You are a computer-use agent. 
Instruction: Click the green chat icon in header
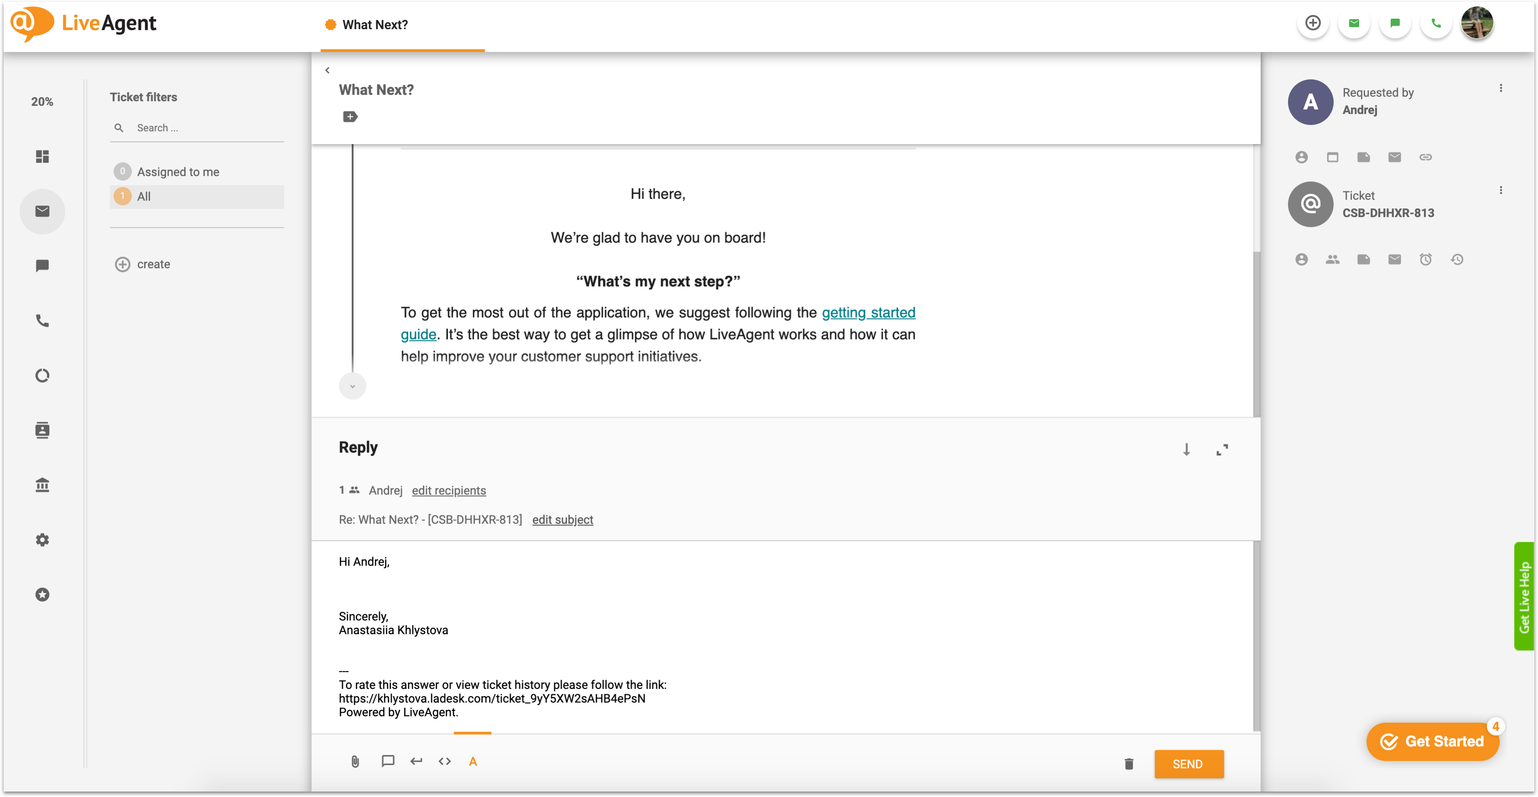coord(1395,23)
